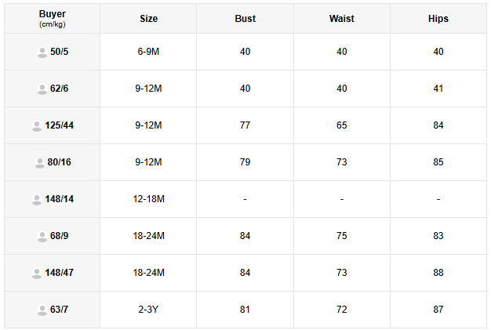Select the 2-3Y size cell

click(148, 310)
